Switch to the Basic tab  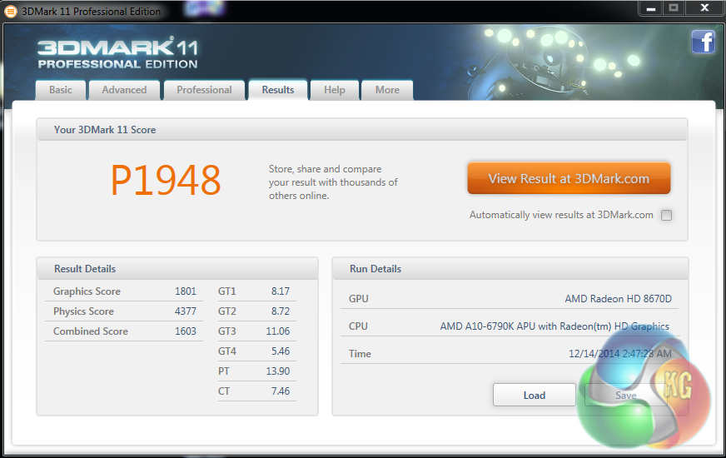tap(61, 90)
